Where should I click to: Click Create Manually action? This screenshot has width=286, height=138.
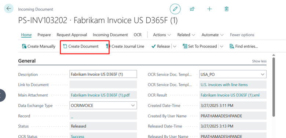pyautogui.click(x=38, y=46)
